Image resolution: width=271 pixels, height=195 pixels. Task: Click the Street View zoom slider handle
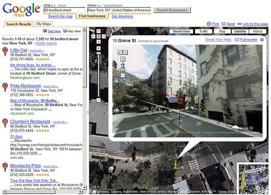(122, 70)
